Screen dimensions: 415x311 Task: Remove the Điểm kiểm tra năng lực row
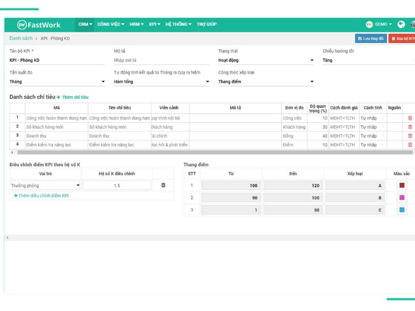point(410,145)
